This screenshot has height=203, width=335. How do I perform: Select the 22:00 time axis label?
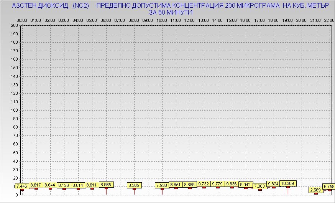329,20
